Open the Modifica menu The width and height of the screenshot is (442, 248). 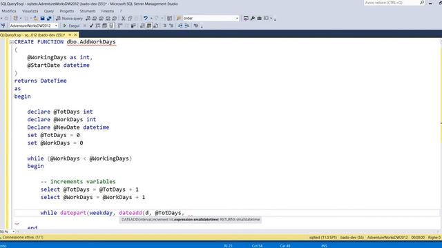tap(9, 11)
